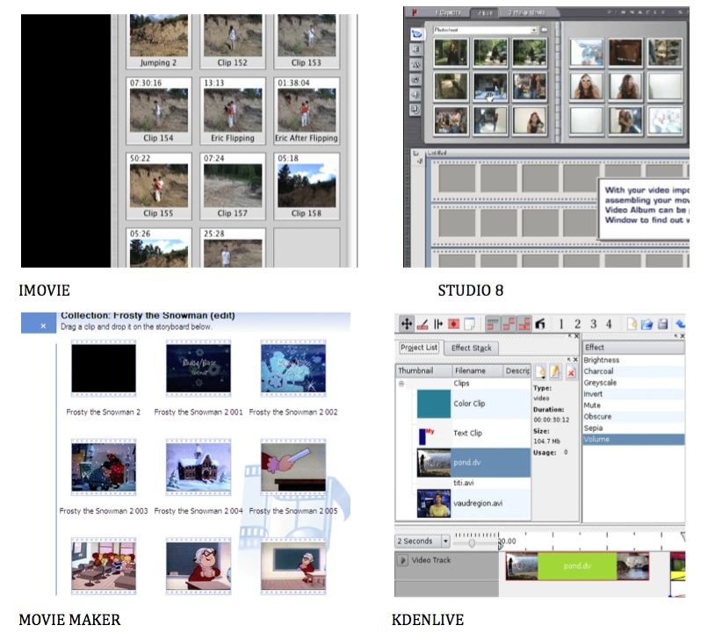Click Kdenlive red marker tool icon
Image resolution: width=722 pixels, height=640 pixels.
click(453, 324)
